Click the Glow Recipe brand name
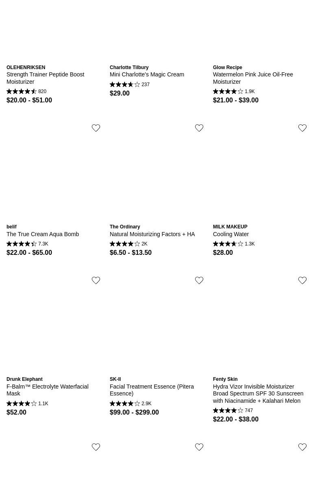Image resolution: width=313 pixels, height=480 pixels. point(228,67)
